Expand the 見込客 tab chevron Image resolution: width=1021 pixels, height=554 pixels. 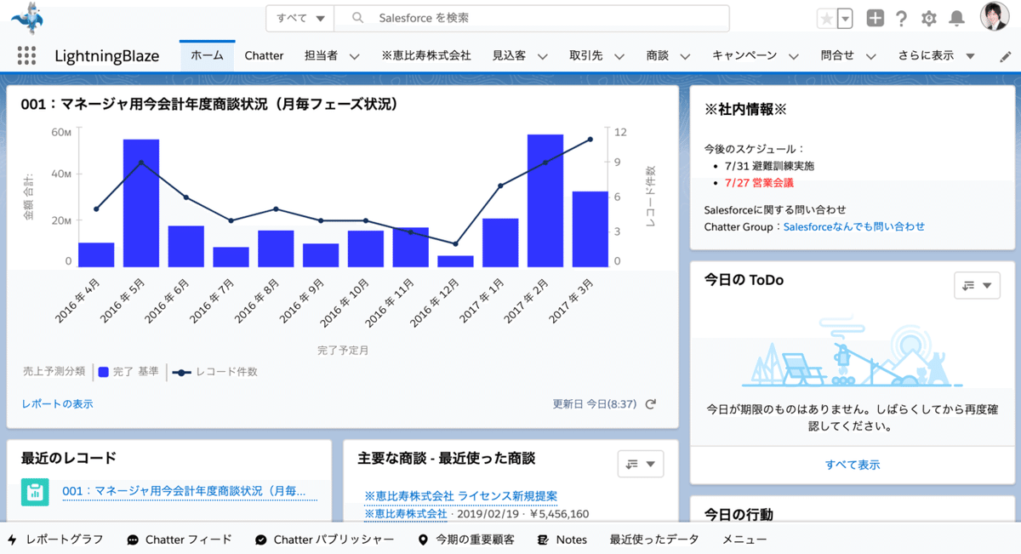pos(543,56)
